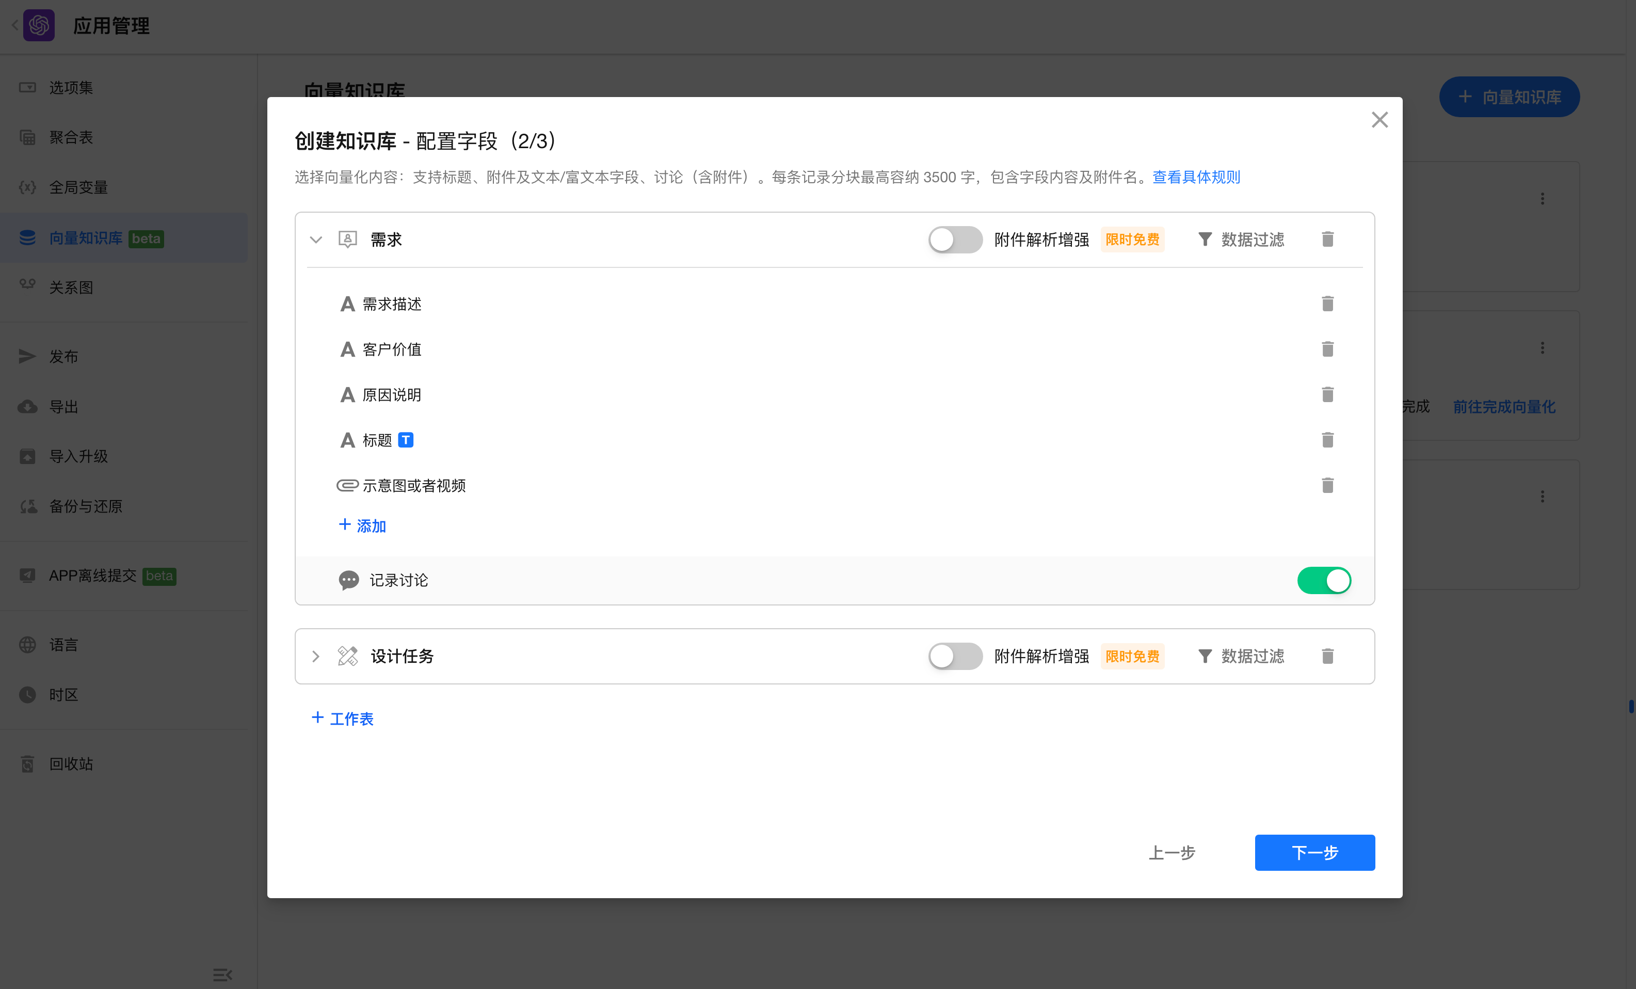This screenshot has height=989, width=1636.
Task: Close the 创建知识库 dialog
Action: tap(1379, 120)
